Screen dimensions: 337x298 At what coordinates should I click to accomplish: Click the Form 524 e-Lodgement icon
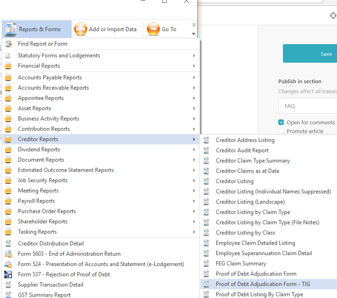8,264
